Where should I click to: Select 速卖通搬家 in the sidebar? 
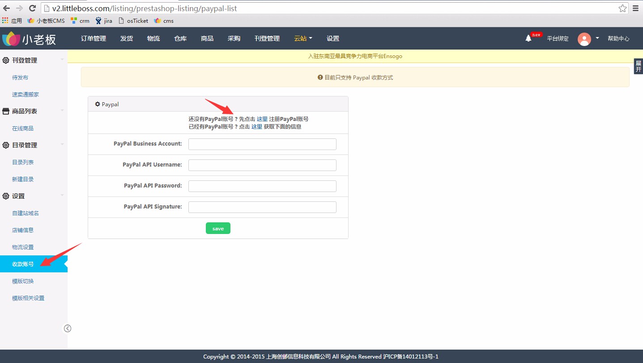pos(26,95)
